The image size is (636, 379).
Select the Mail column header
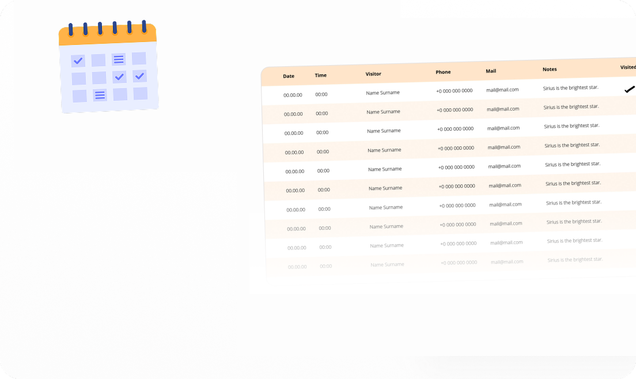click(x=491, y=71)
